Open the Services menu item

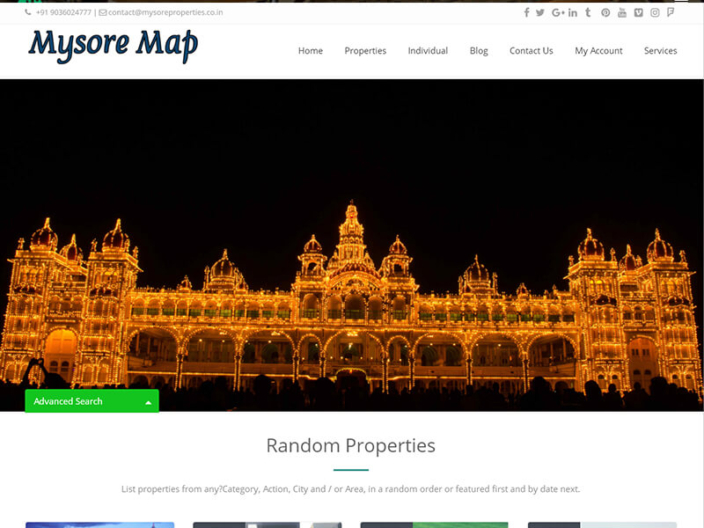660,51
